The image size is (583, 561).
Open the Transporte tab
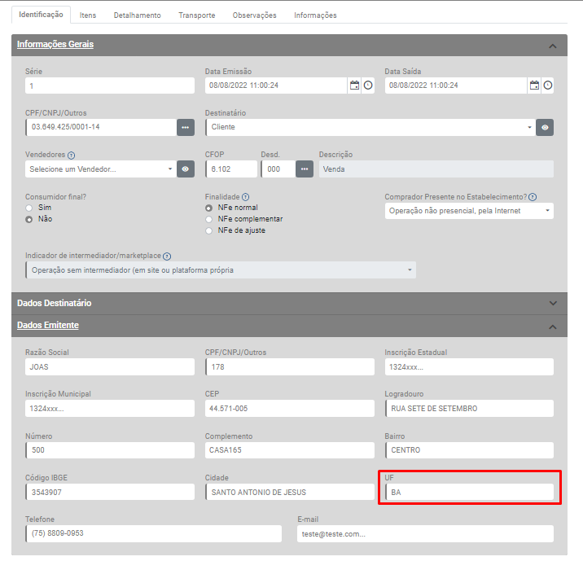197,15
